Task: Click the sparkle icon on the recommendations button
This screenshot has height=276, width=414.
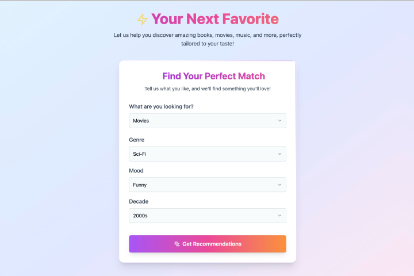Action: click(x=177, y=244)
